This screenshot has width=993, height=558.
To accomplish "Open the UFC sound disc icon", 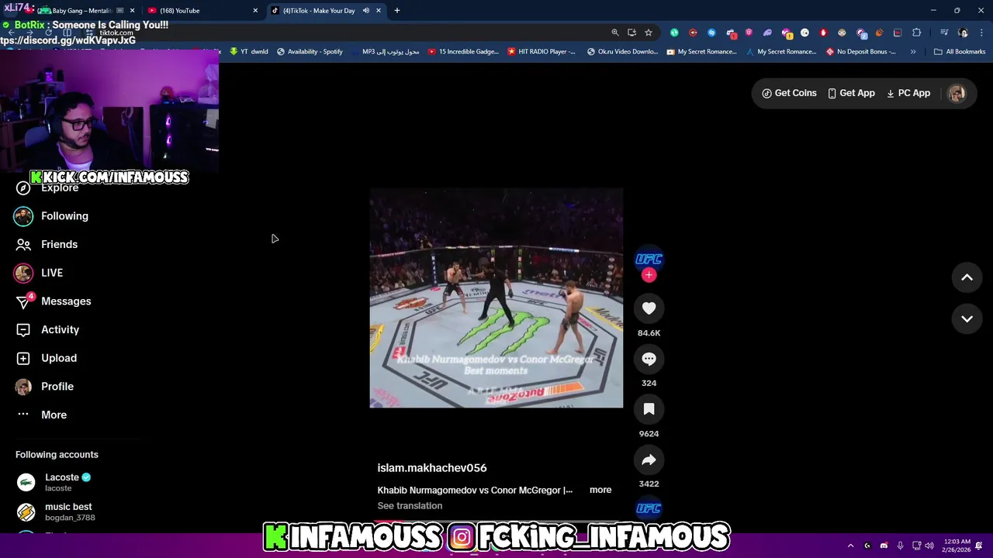I will 649,508.
